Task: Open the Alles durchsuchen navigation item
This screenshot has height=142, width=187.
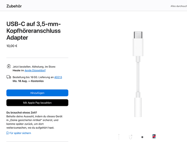Action: pyautogui.click(x=179, y=6)
